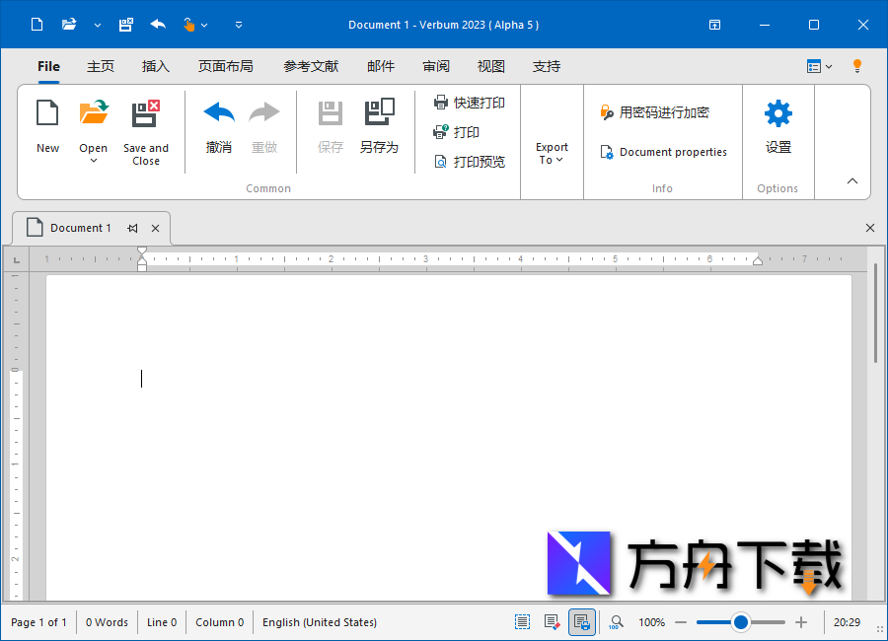Switch to the 插入 ribbon tab
This screenshot has height=641, width=888.
pyautogui.click(x=155, y=66)
